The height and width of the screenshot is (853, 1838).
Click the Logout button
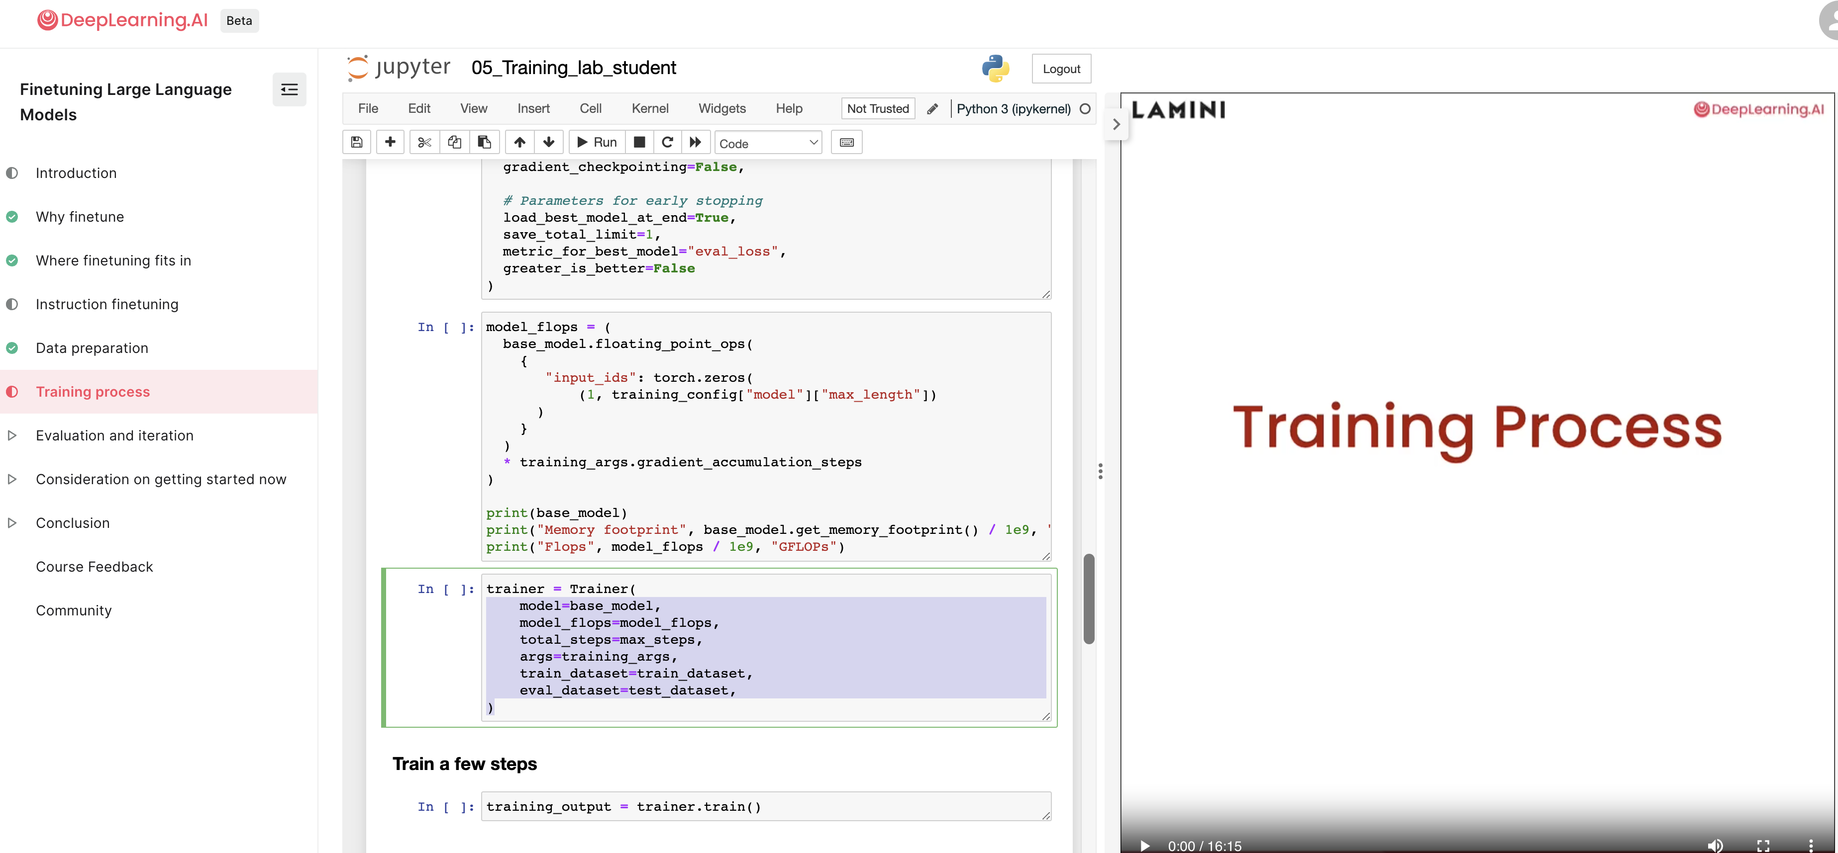[x=1061, y=68]
